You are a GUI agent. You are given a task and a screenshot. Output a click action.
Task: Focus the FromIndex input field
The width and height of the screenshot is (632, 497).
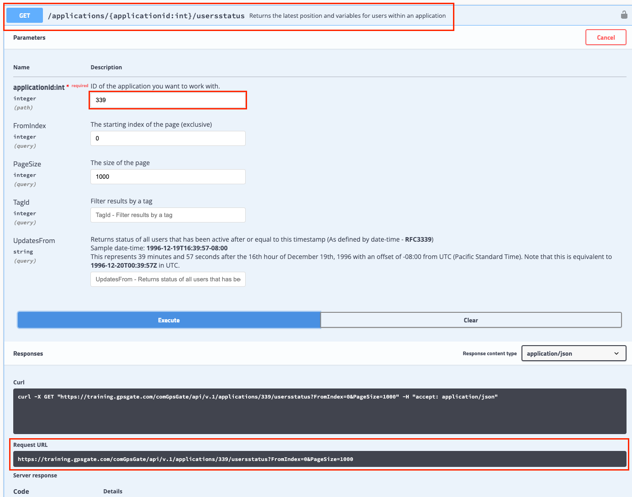(x=168, y=138)
